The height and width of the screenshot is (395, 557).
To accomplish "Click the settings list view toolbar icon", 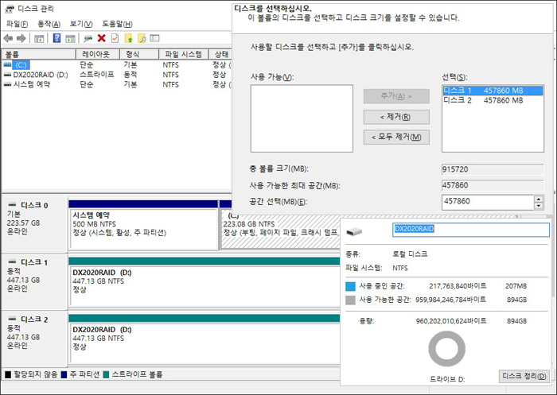I will click(x=154, y=38).
